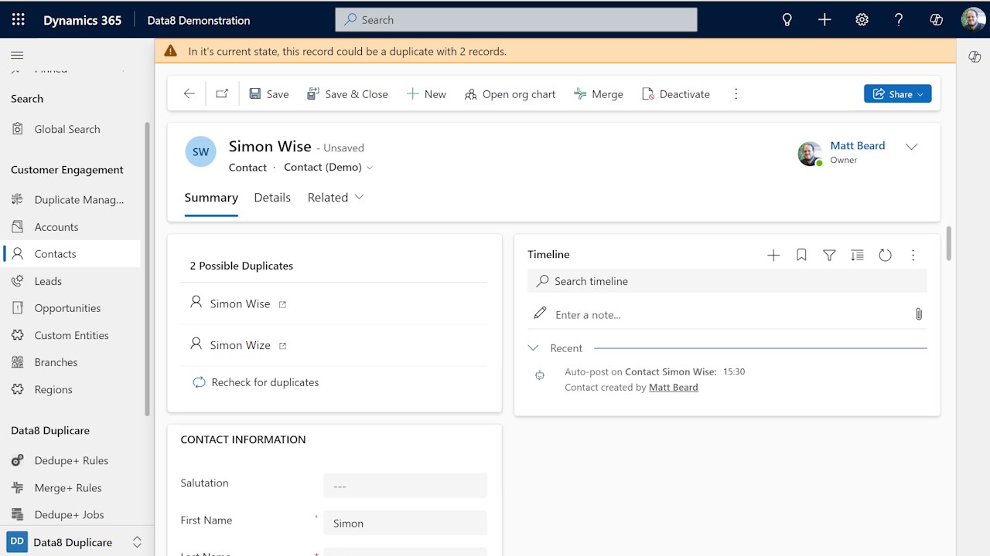Click Recheck for duplicates
Screen dimensions: 990x556
(x=255, y=382)
